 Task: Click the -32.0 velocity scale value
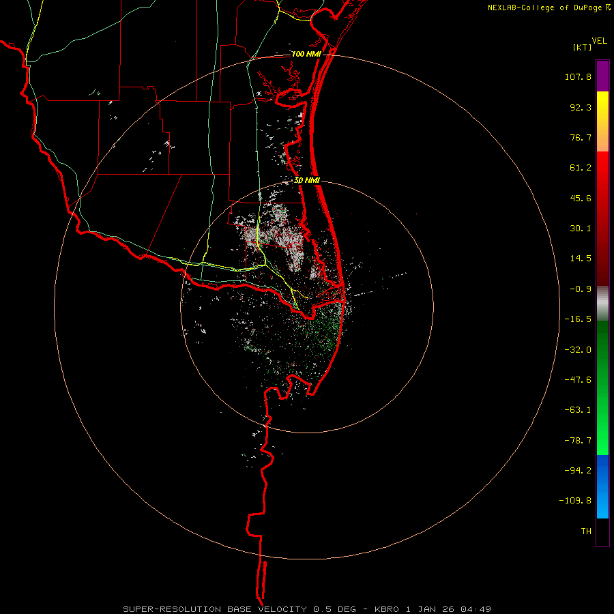click(578, 350)
